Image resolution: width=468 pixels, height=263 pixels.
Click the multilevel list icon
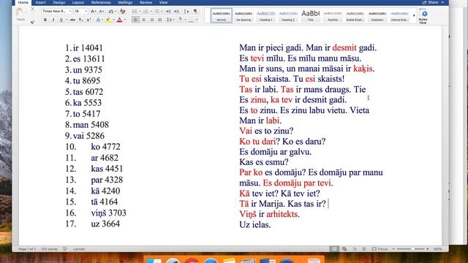pos(157,12)
